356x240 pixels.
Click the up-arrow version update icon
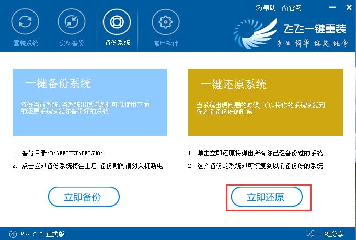pyautogui.click(x=13, y=234)
